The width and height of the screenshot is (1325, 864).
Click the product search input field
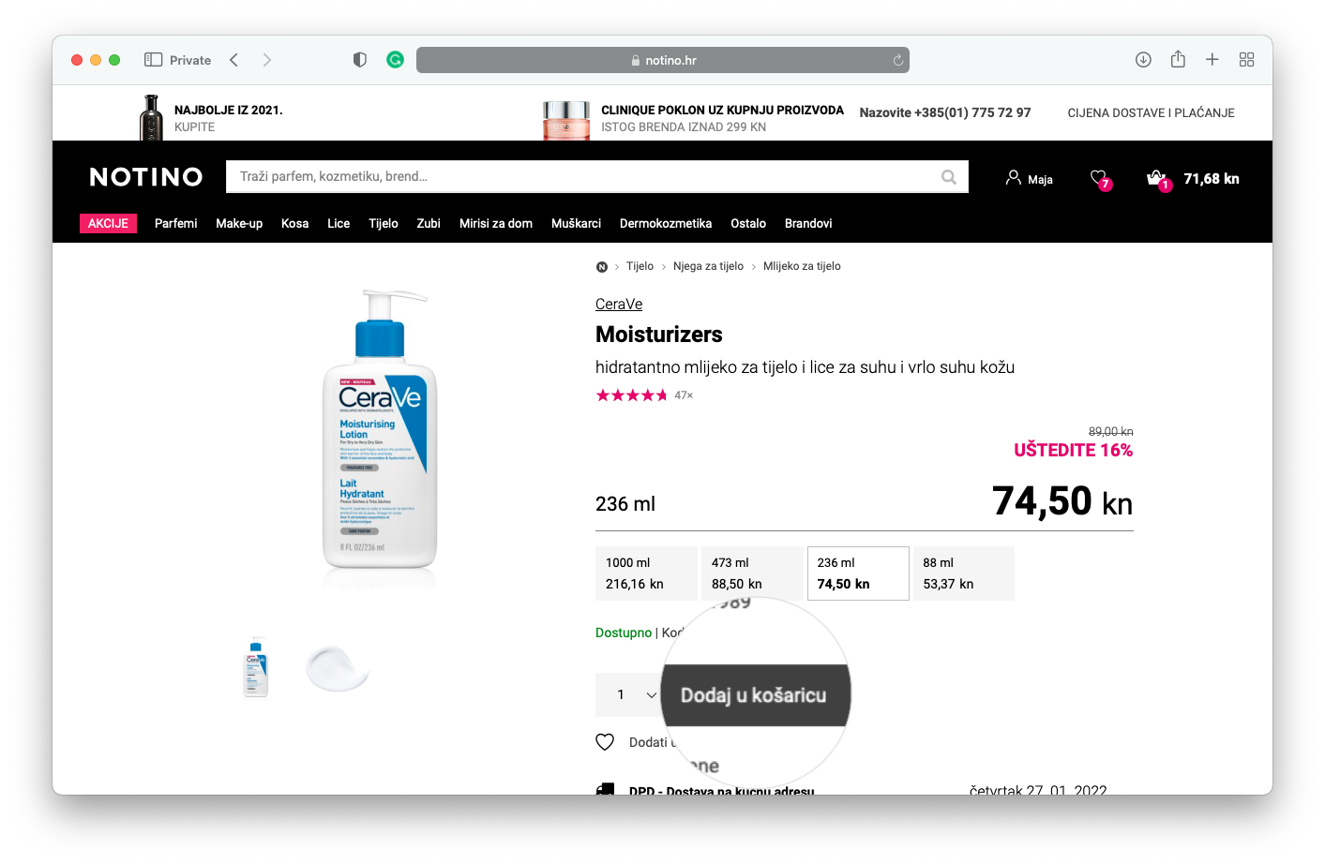click(x=581, y=177)
